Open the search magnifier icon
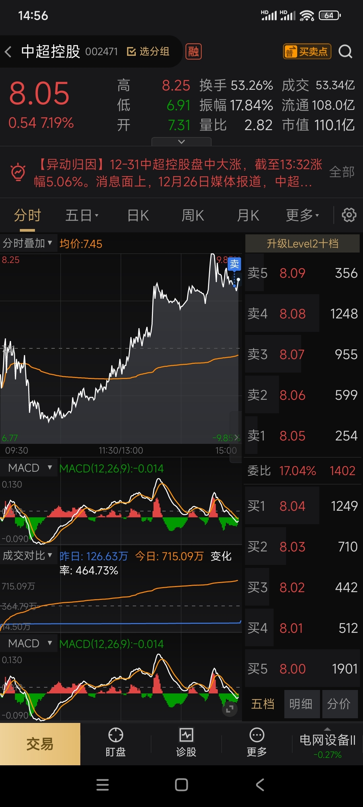 pos(345,52)
